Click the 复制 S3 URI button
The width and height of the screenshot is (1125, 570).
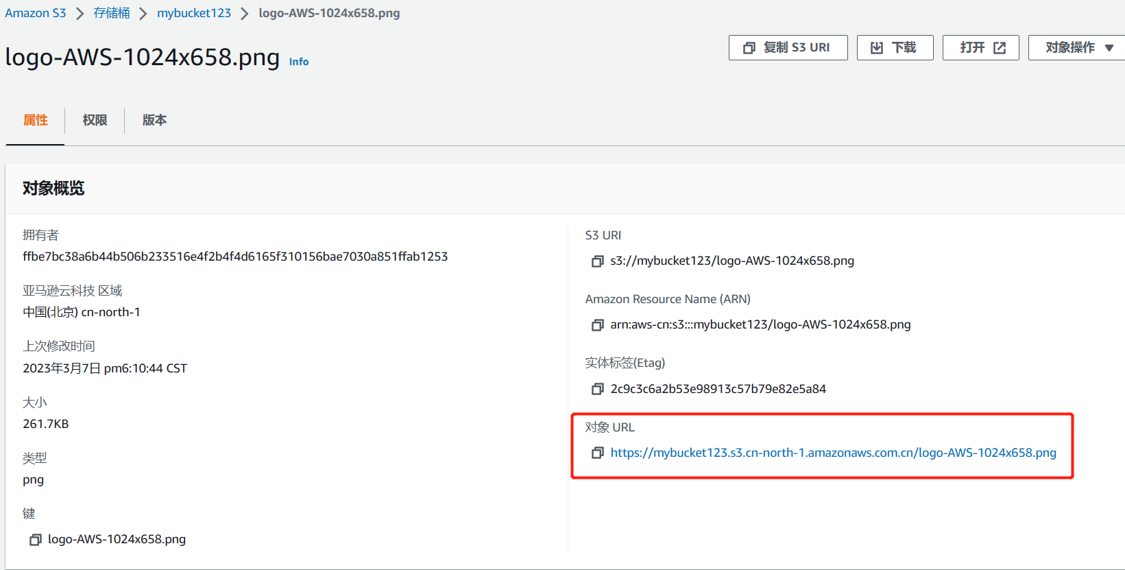788,47
